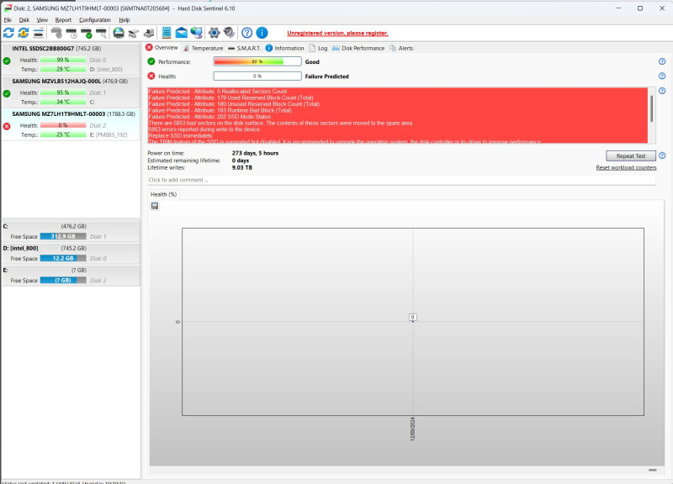The width and height of the screenshot is (673, 484).
Task: Click the globe with monitor toolbar icon
Action: 197,33
